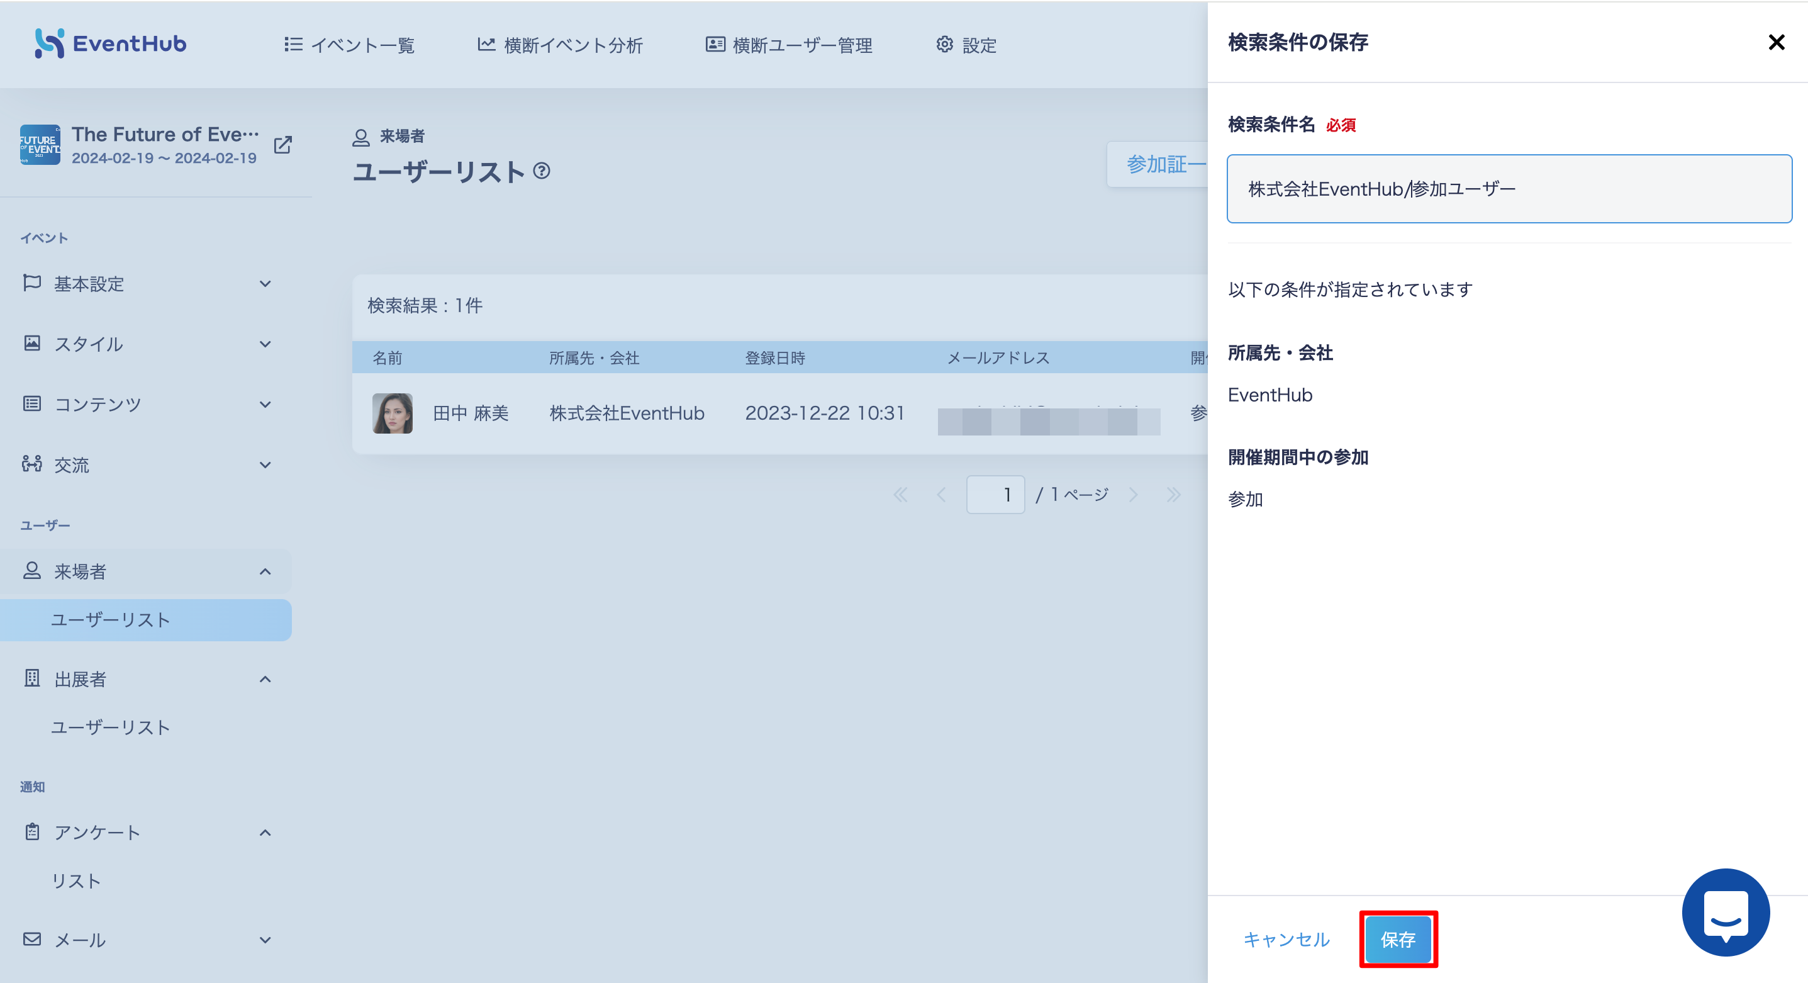The height and width of the screenshot is (983, 1808).
Task: Click the help icon next to ユーザーリスト heading
Action: pos(542,171)
